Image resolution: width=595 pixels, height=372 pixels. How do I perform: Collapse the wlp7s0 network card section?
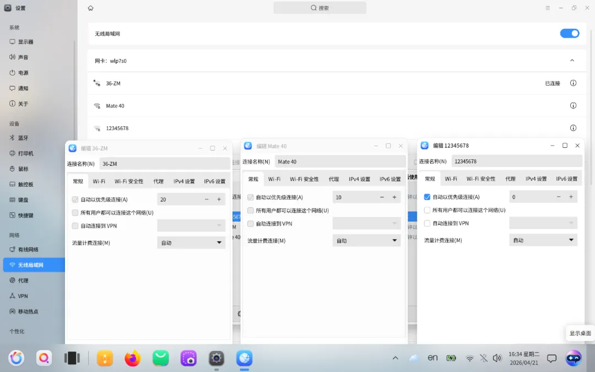point(572,61)
